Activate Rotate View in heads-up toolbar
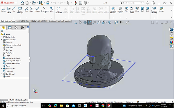174x108 pixels. 90,22
